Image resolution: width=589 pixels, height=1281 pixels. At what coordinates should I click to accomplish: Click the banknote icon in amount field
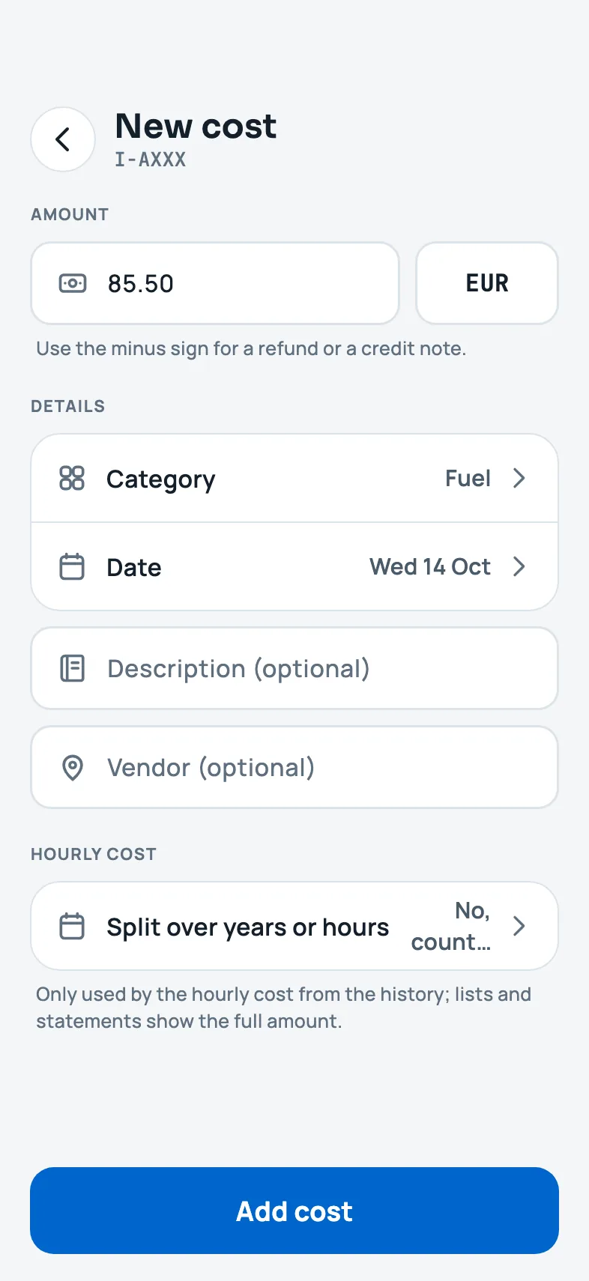pos(73,283)
